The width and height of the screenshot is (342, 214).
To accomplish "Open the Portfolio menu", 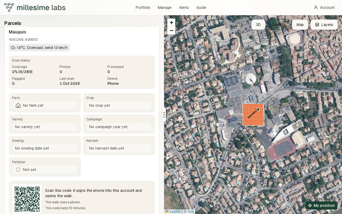I will point(143,7).
